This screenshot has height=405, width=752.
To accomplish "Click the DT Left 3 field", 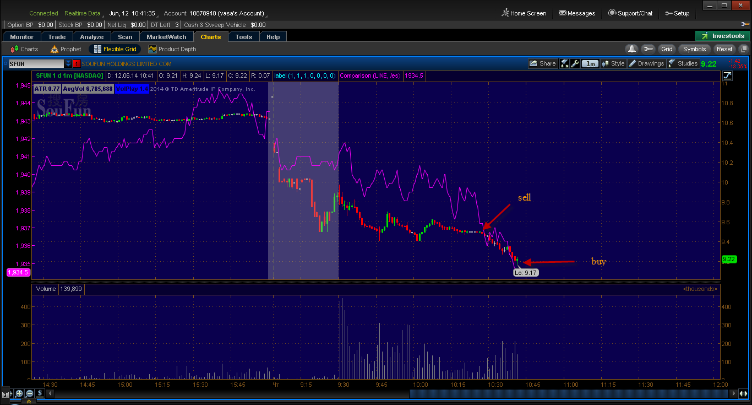I will point(165,25).
